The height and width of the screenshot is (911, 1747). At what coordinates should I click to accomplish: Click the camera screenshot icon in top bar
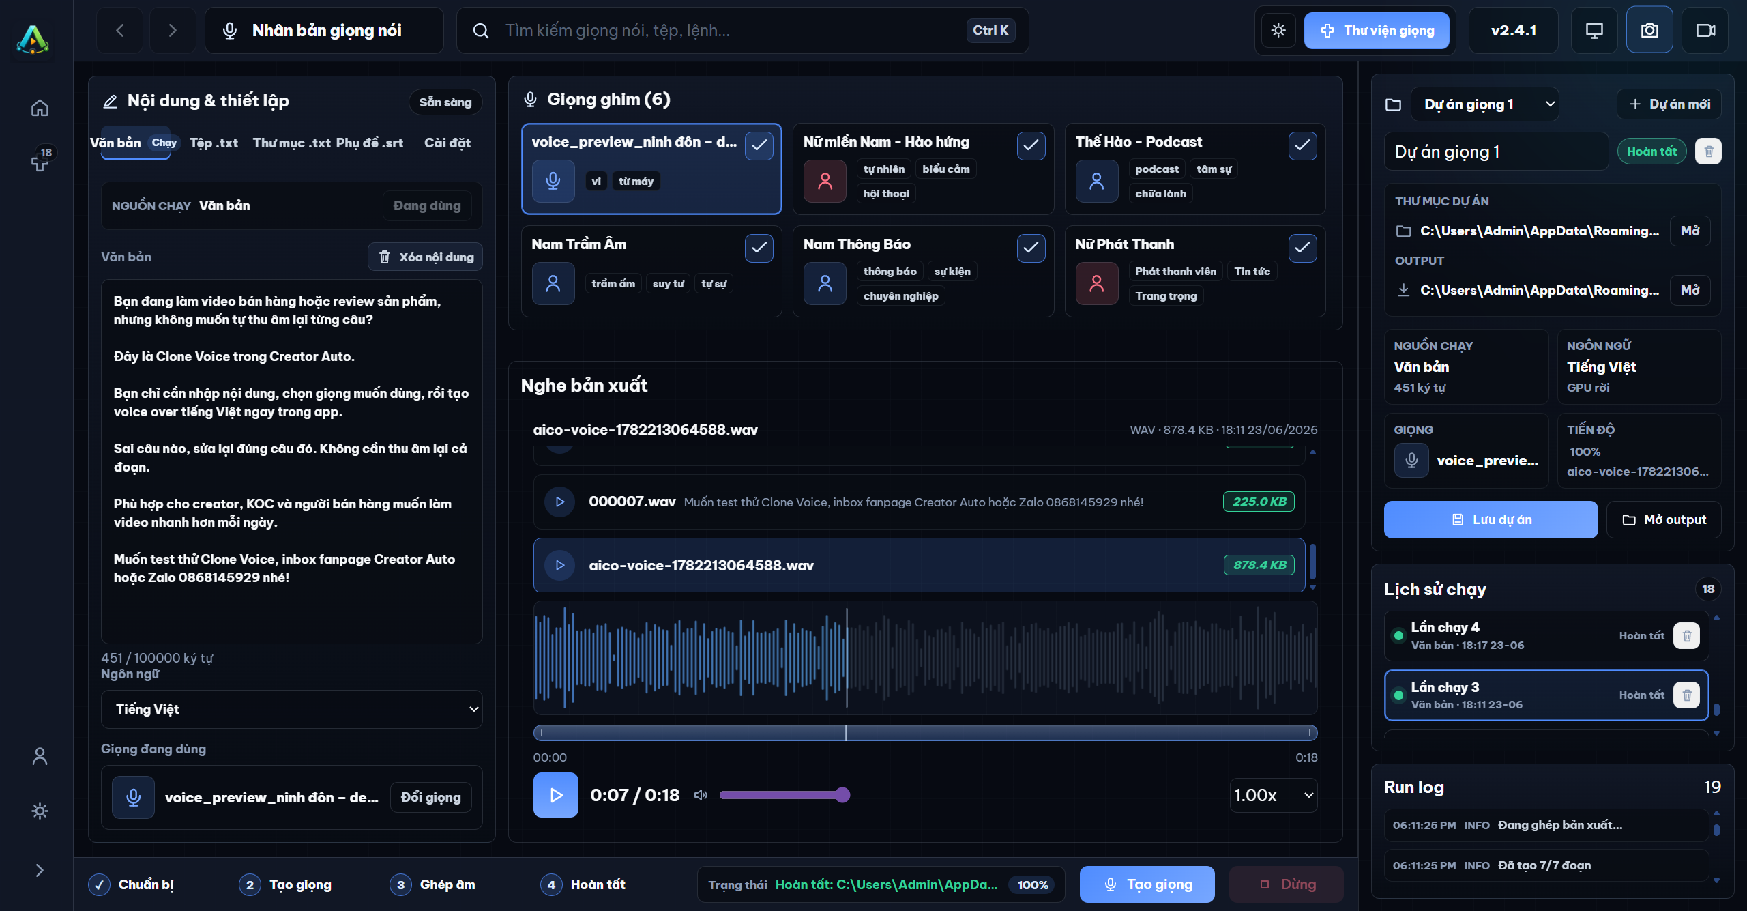(1649, 30)
